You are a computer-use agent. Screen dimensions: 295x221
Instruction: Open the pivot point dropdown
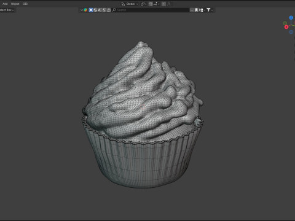click(143, 4)
